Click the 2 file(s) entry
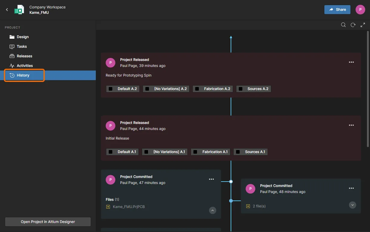This screenshot has width=370, height=232. click(259, 206)
